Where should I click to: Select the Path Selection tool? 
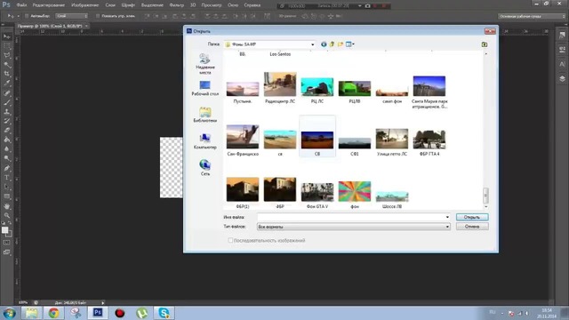pos(7,187)
